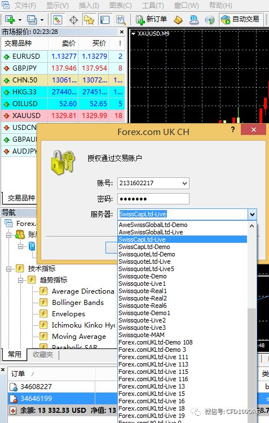Select the XAUUSD symbol row
Screen dimensions: 269x423
63,116
